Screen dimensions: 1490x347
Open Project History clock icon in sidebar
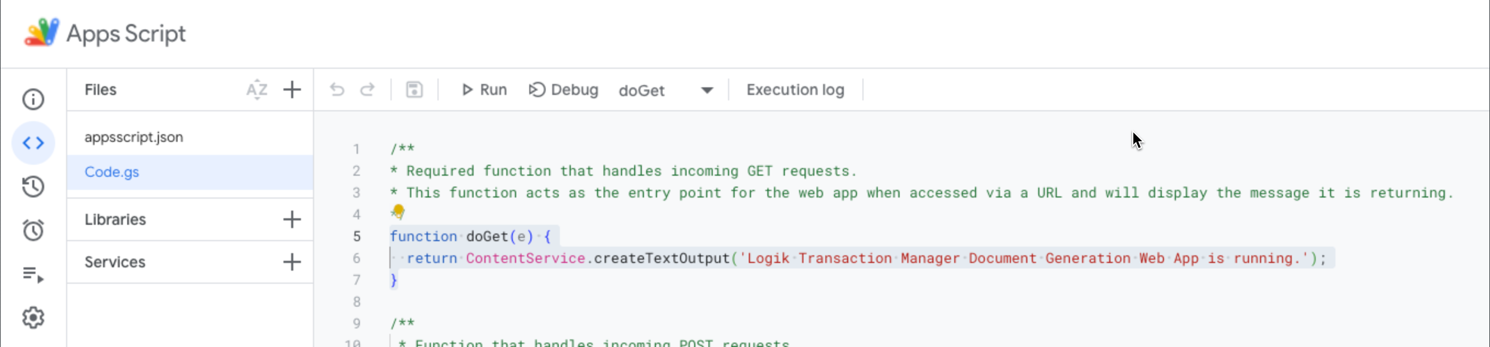tap(33, 187)
